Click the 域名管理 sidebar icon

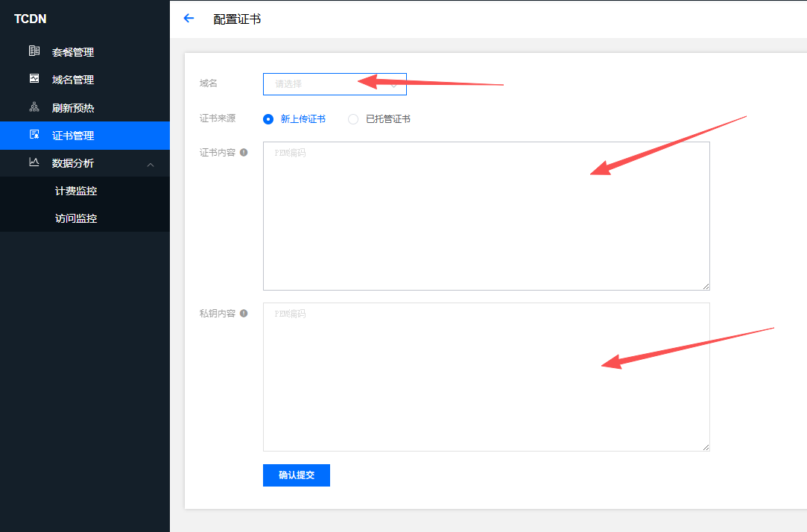(x=34, y=79)
